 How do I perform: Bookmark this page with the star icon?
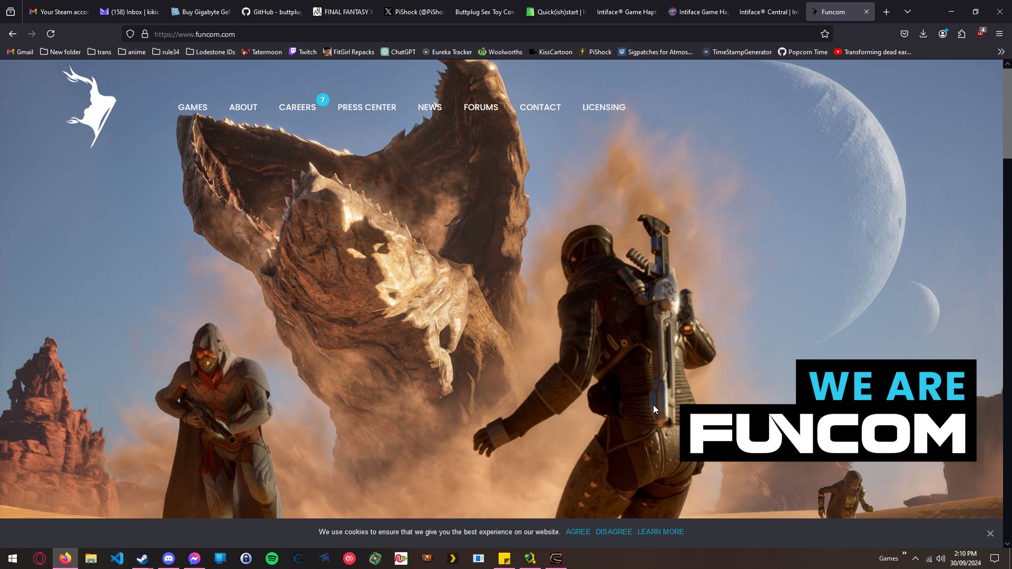click(x=825, y=34)
